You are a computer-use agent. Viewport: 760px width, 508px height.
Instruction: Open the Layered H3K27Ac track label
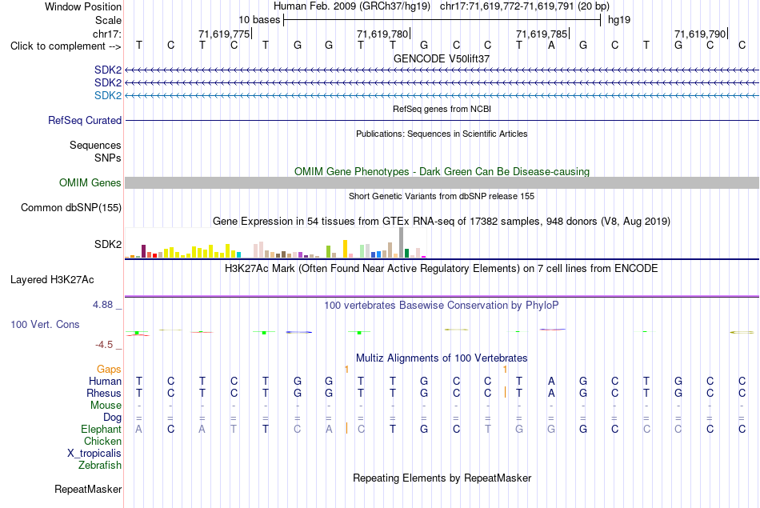[52, 280]
